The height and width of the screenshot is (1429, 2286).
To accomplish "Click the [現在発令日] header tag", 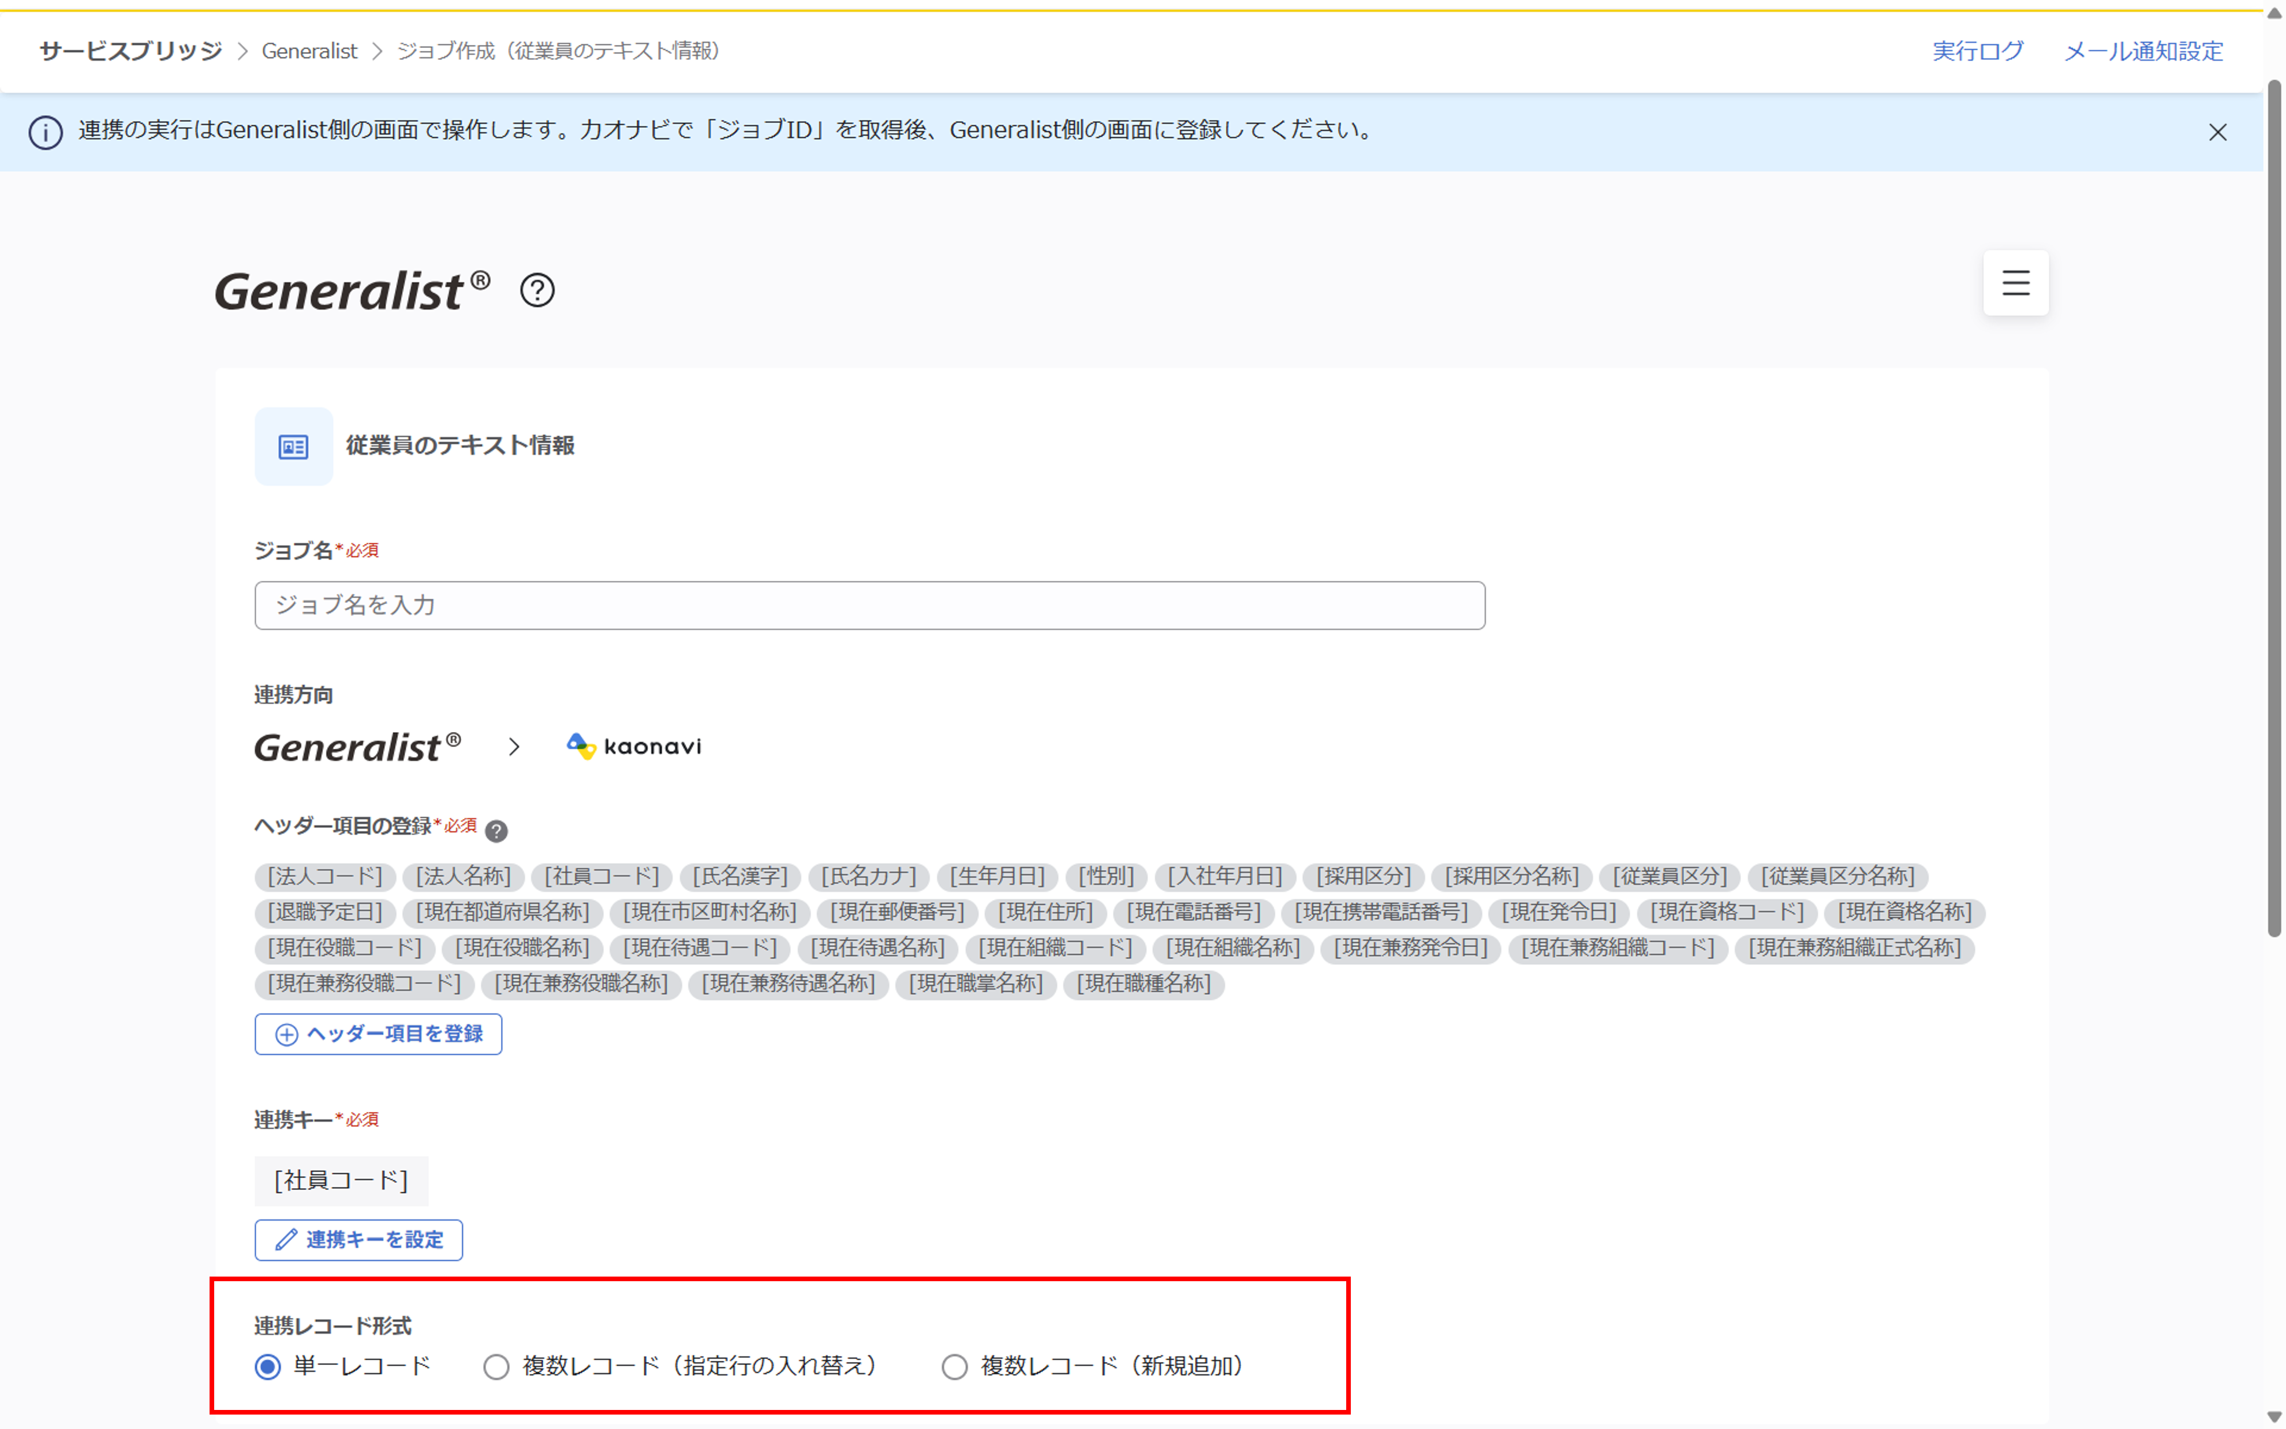I will (1560, 912).
